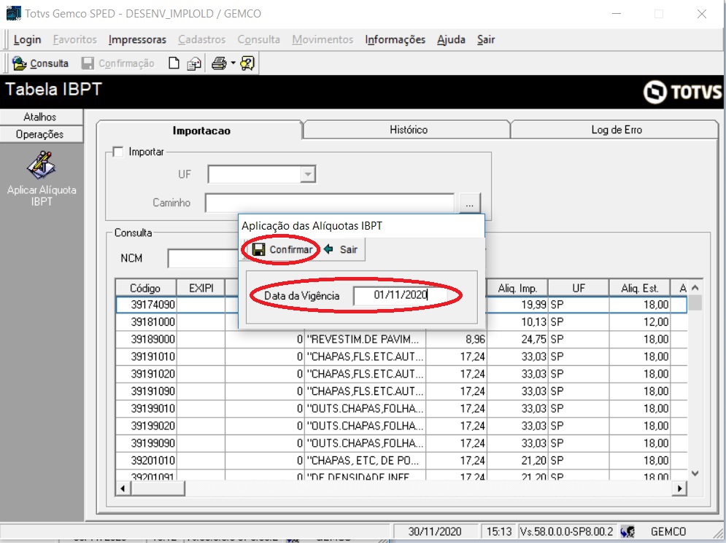Click the NCM search field
726x543 pixels.
tap(203, 259)
